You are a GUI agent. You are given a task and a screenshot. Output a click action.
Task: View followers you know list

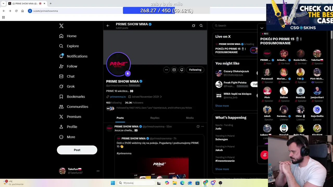coord(149,108)
